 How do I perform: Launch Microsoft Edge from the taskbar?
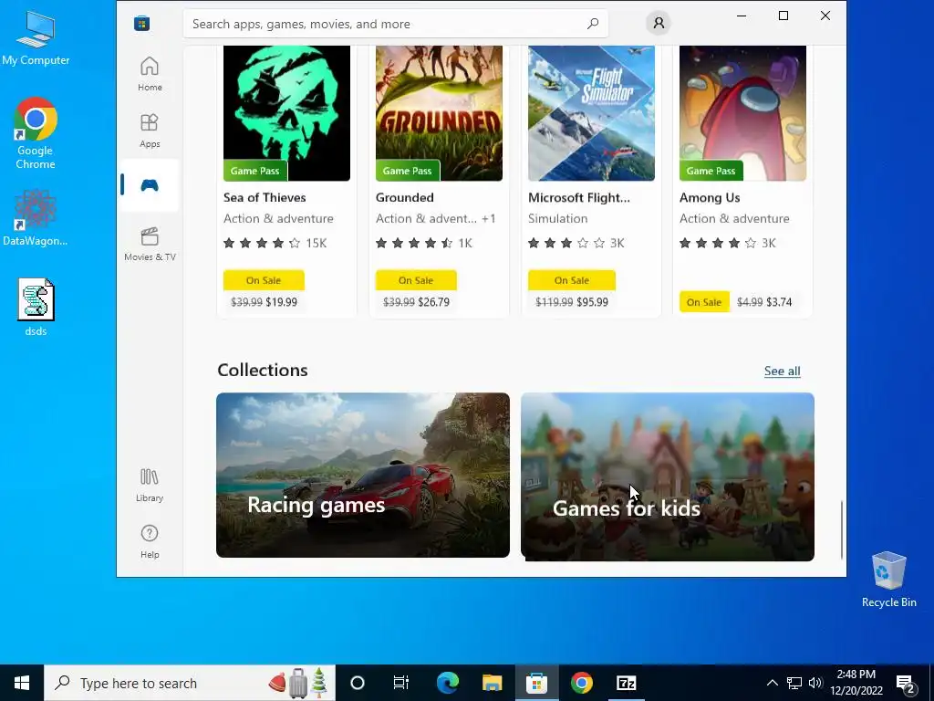click(x=447, y=683)
